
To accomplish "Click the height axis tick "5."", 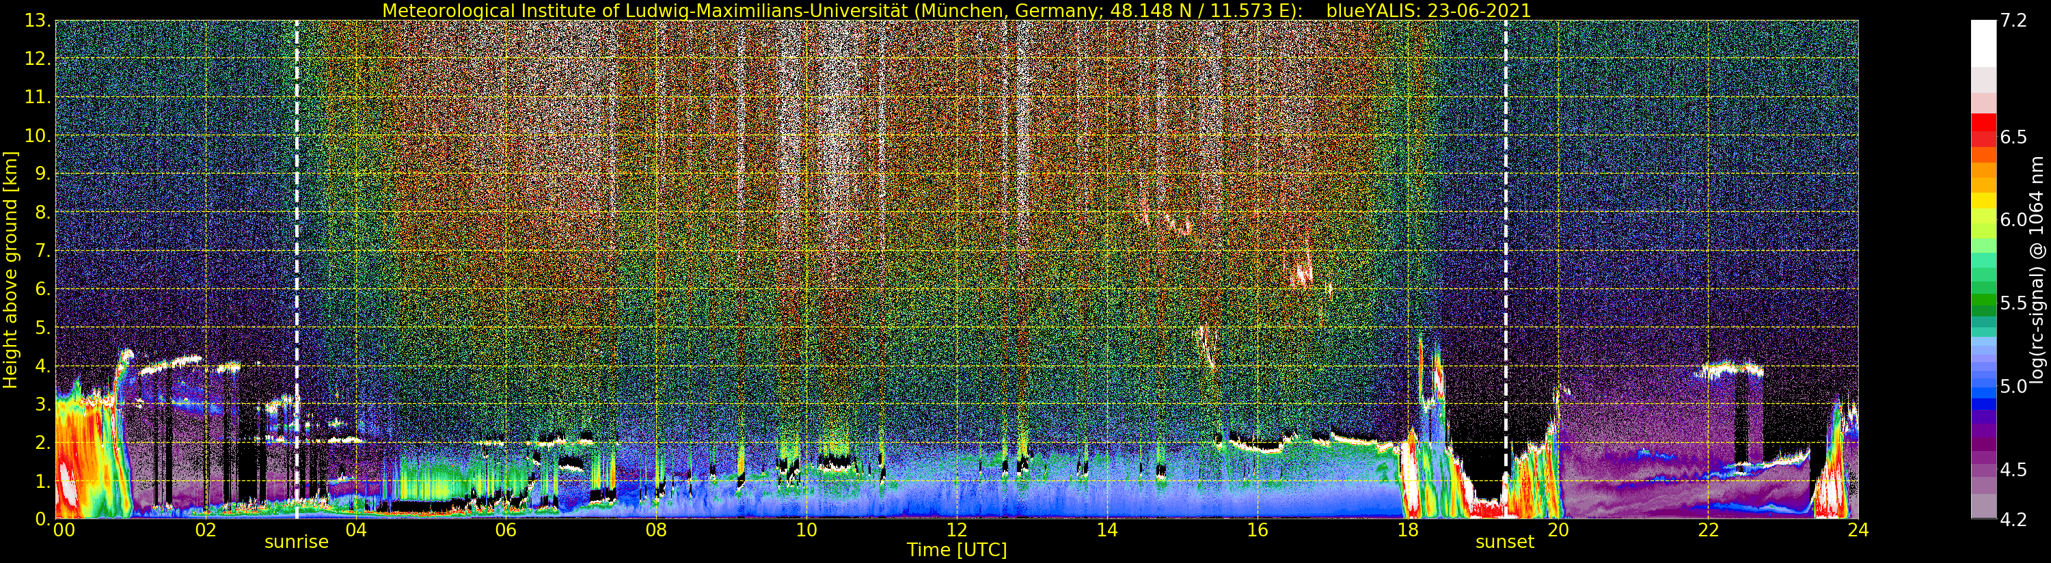I will click(x=43, y=327).
